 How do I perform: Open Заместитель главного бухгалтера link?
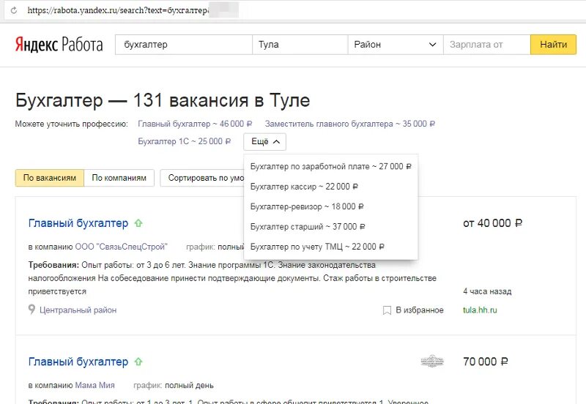pos(350,124)
